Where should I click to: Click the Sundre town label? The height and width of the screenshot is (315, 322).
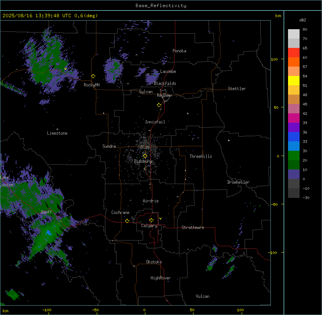coord(109,146)
